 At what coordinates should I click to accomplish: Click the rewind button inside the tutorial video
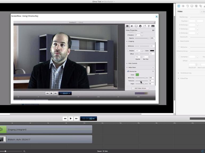pyautogui.click(x=47, y=93)
